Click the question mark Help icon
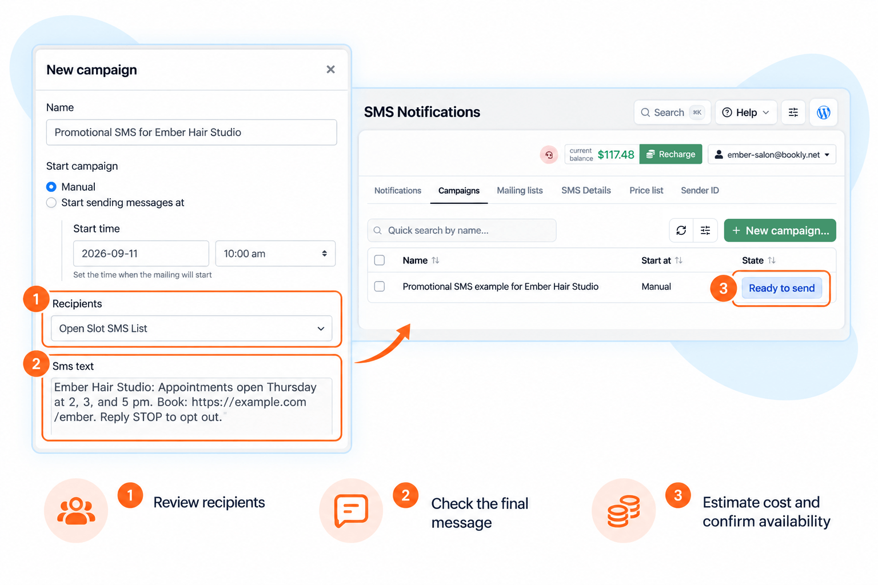This screenshot has height=585, width=878. click(727, 113)
